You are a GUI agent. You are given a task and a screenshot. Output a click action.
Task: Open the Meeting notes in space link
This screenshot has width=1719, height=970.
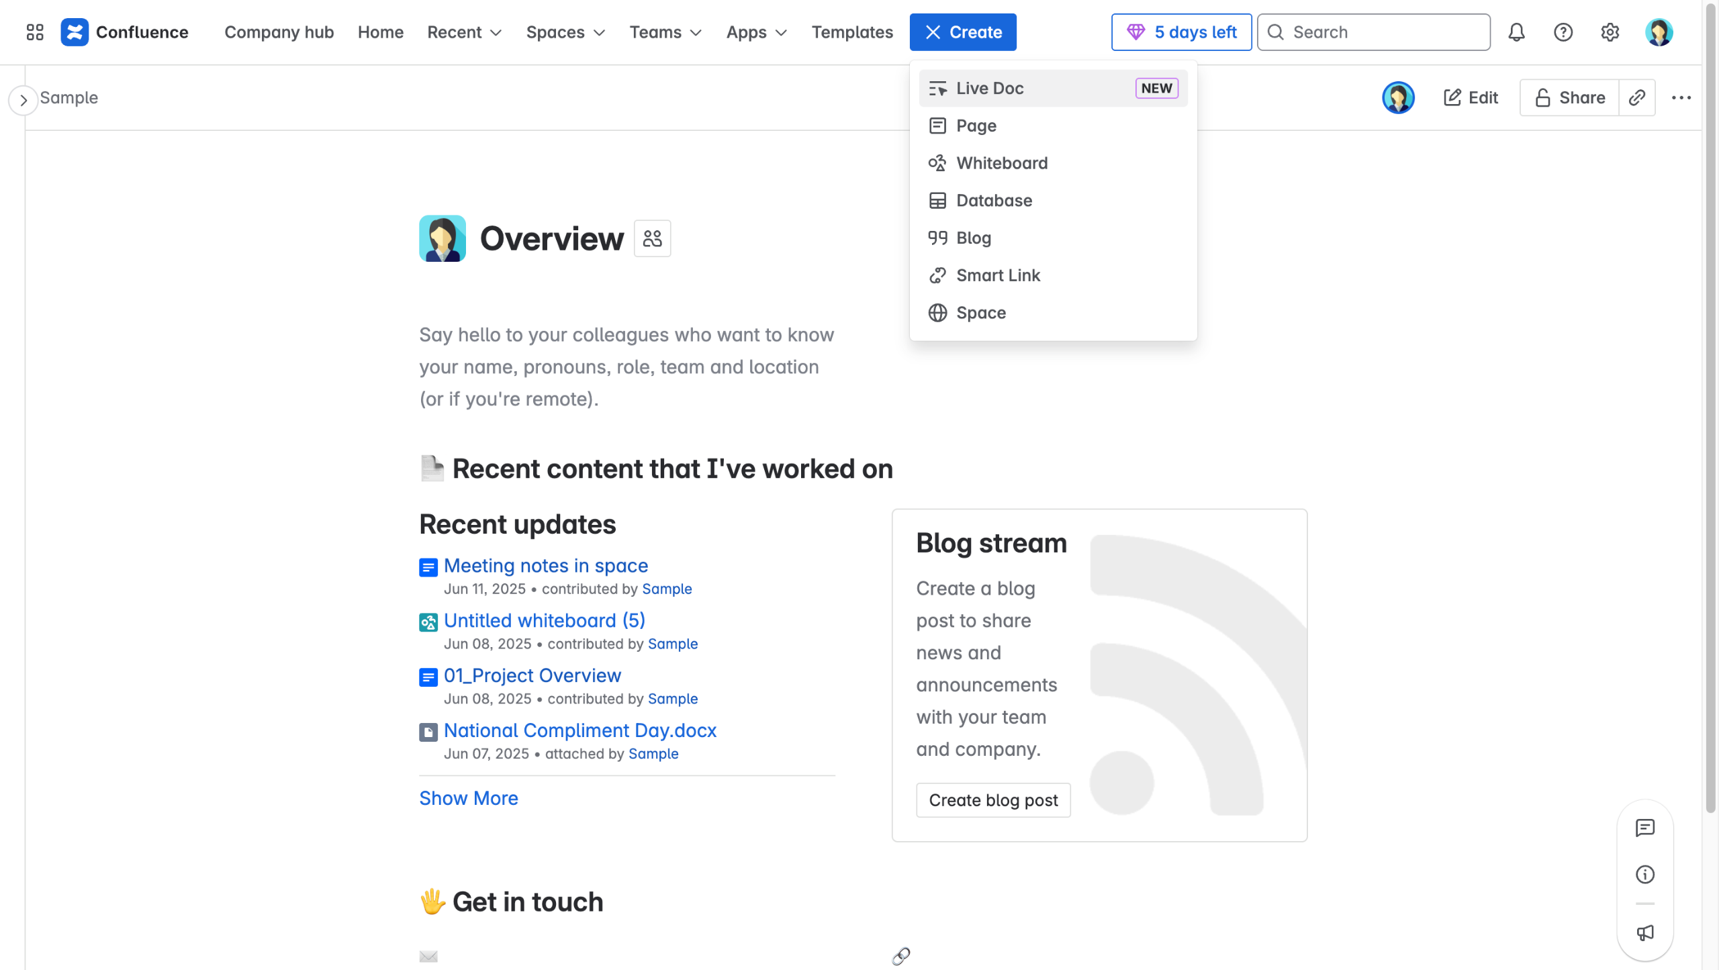point(545,566)
